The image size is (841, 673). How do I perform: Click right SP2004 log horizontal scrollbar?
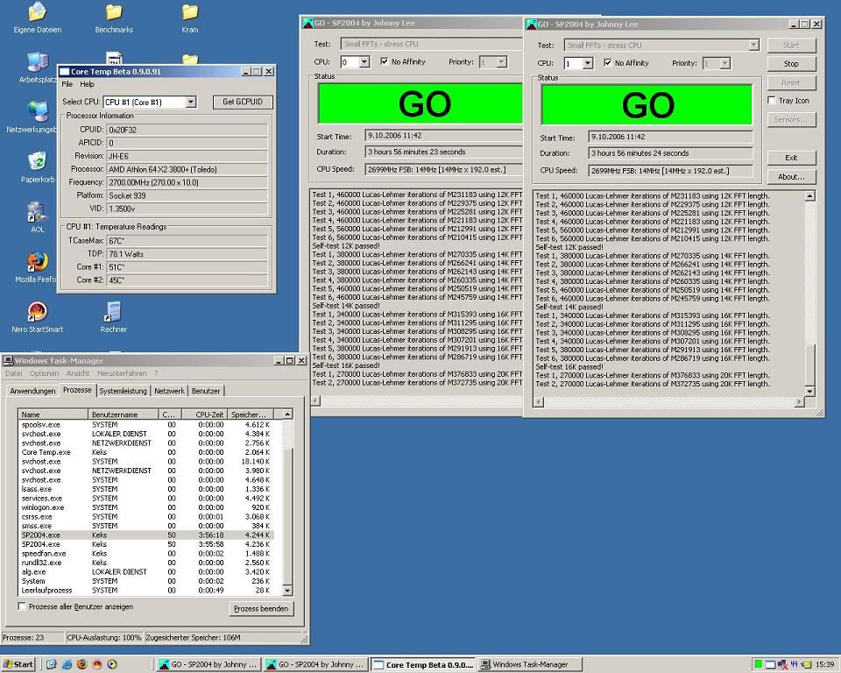[668, 402]
